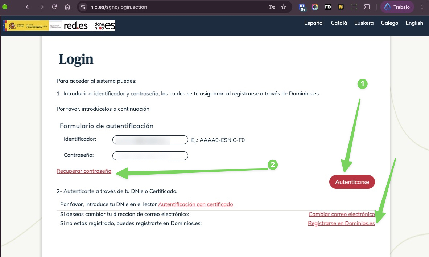Click the Gobierno de España logo
Image resolution: width=429 pixels, height=257 pixels.
[26, 26]
